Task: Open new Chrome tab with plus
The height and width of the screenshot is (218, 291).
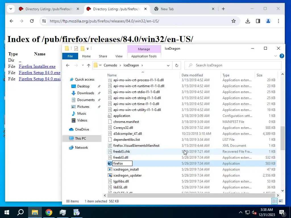Action: [x=223, y=9]
